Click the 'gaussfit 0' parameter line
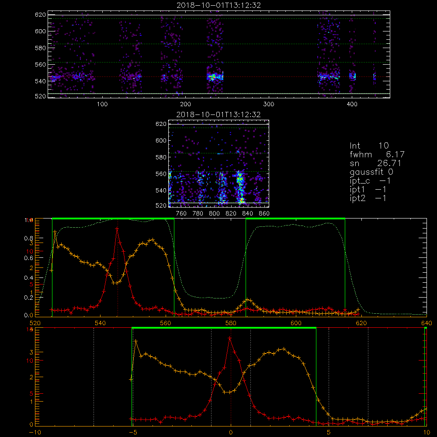437x437 pixels. tap(371, 172)
